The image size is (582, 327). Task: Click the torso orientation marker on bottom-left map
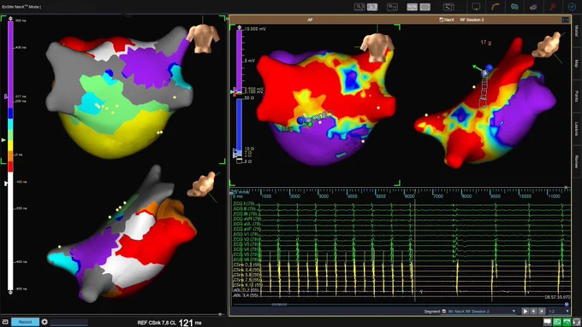click(x=201, y=184)
